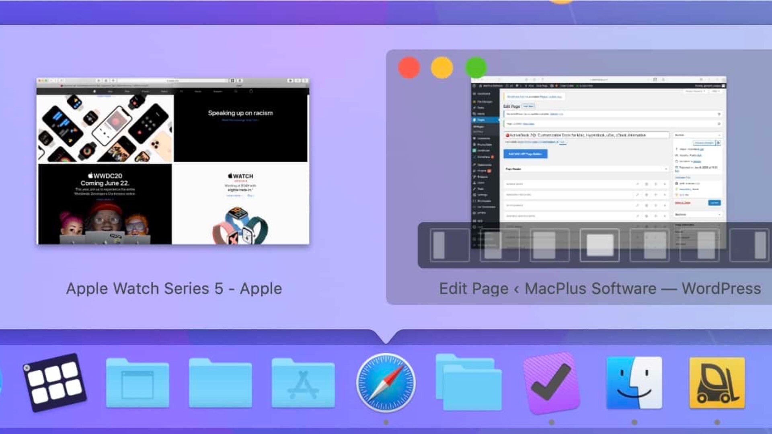The image size is (772, 434).
Task: Select the WordPress Edit Page window preview
Action: tap(599, 162)
